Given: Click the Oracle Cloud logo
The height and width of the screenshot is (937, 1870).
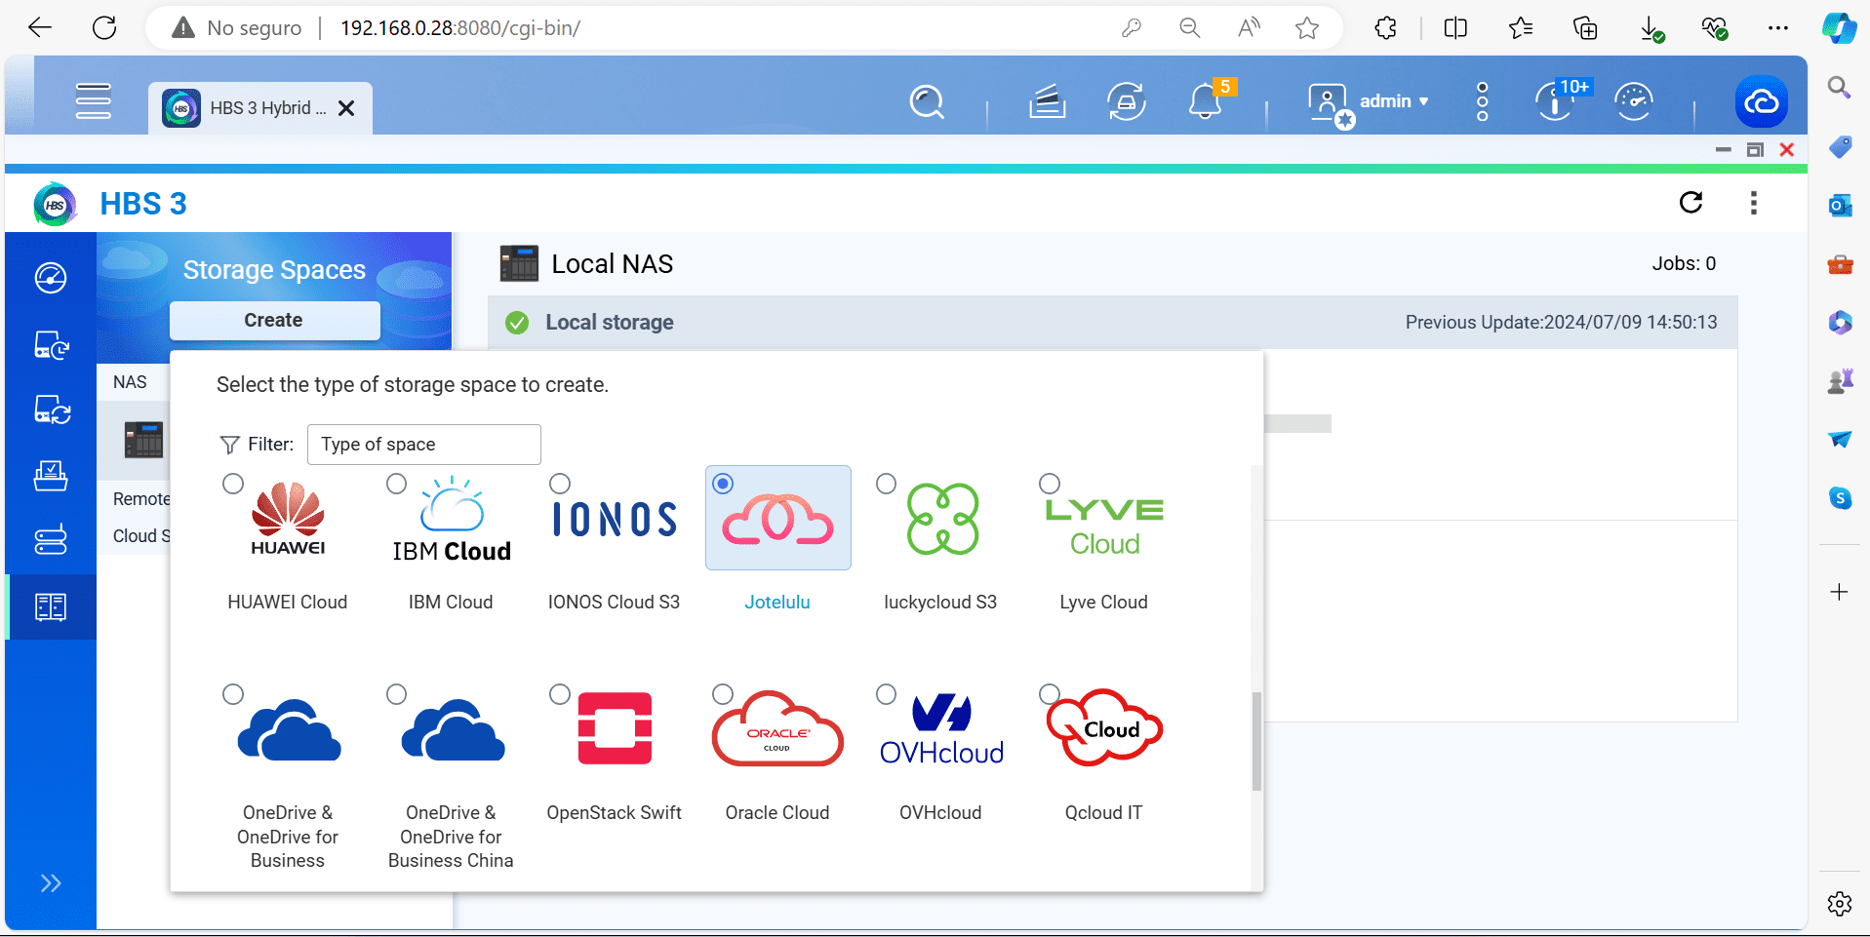Looking at the screenshot, I should coord(777,729).
